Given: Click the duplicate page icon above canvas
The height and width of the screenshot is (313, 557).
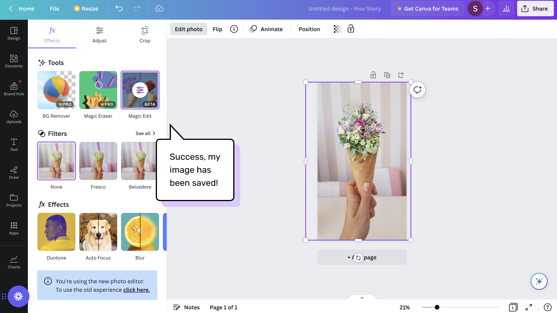Looking at the screenshot, I should (x=387, y=75).
